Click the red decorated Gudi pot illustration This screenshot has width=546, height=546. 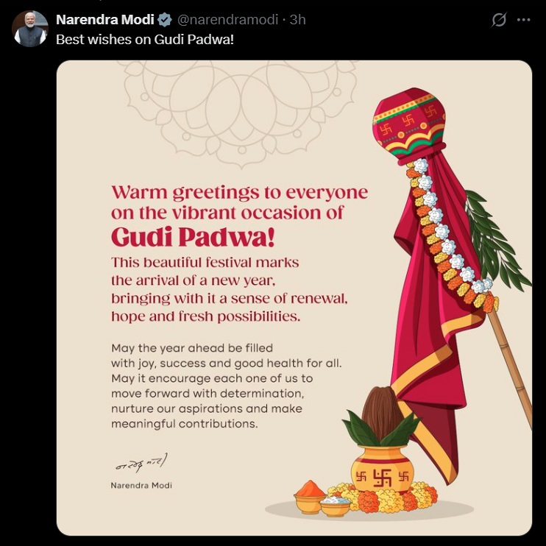tap(409, 125)
